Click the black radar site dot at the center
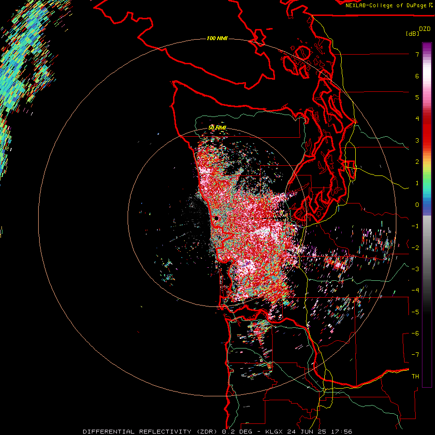 coord(216,218)
